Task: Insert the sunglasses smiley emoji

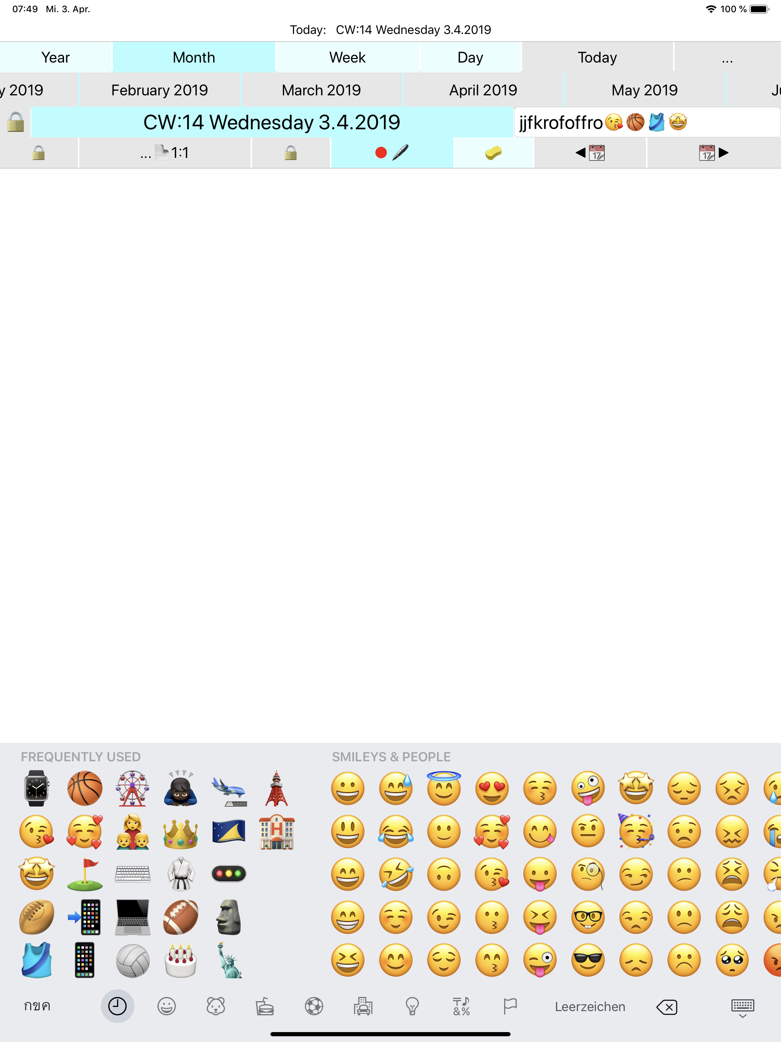Action: coord(588,960)
